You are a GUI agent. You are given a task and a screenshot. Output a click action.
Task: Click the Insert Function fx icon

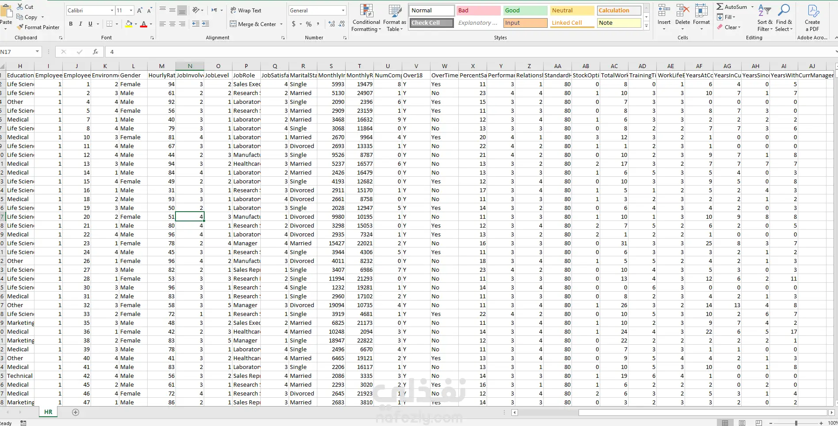click(x=95, y=52)
